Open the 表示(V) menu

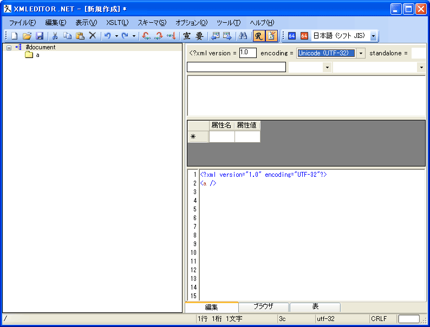86,23
